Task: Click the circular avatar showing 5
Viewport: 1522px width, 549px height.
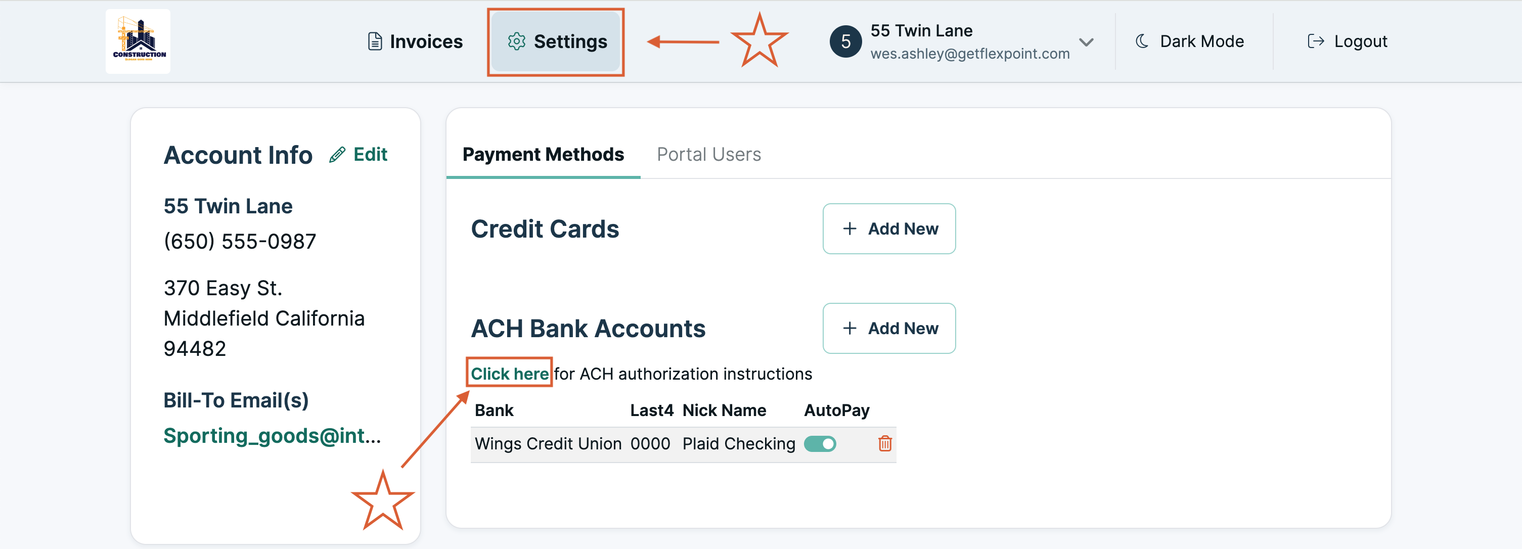Action: tap(845, 41)
